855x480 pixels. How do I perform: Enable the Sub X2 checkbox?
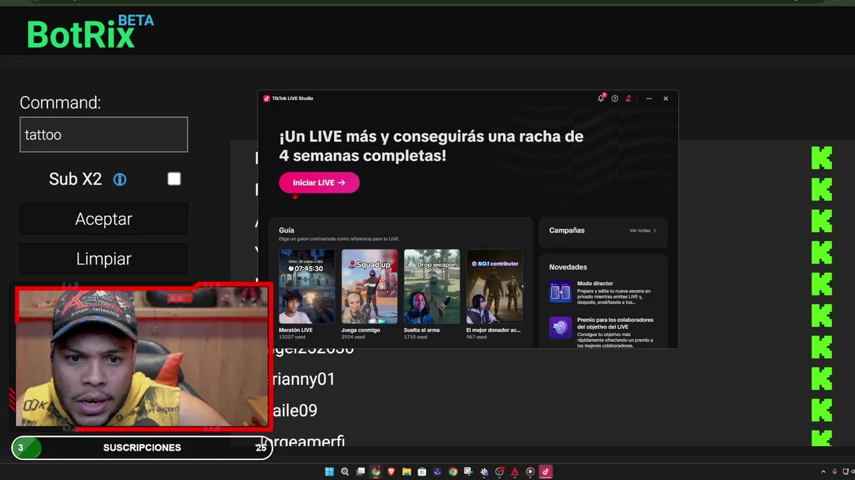click(x=174, y=179)
